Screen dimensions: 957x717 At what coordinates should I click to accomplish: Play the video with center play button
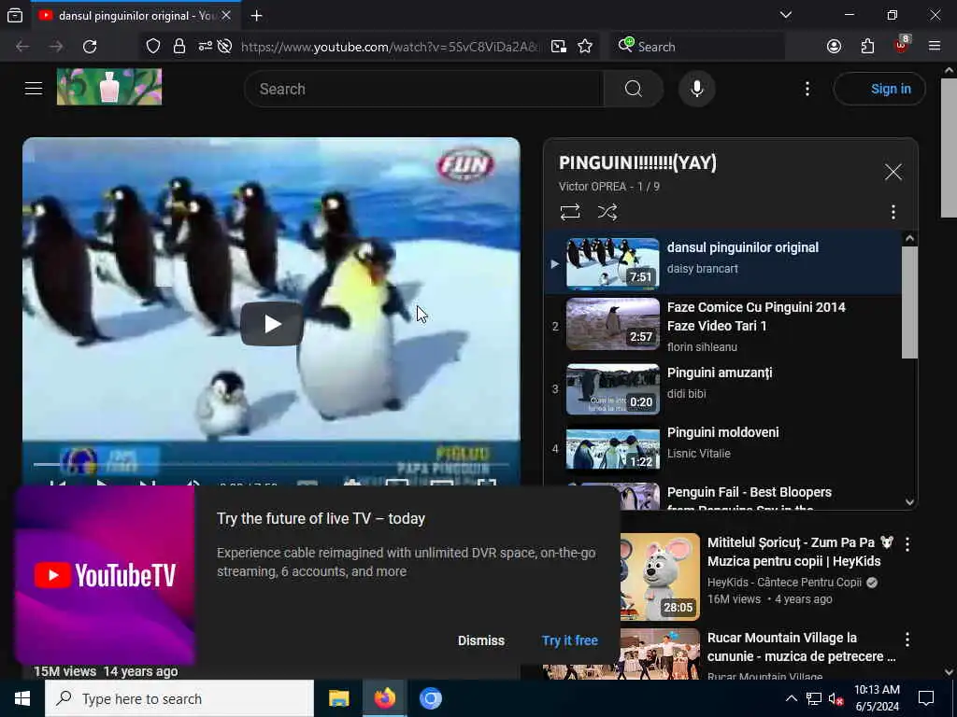point(272,324)
